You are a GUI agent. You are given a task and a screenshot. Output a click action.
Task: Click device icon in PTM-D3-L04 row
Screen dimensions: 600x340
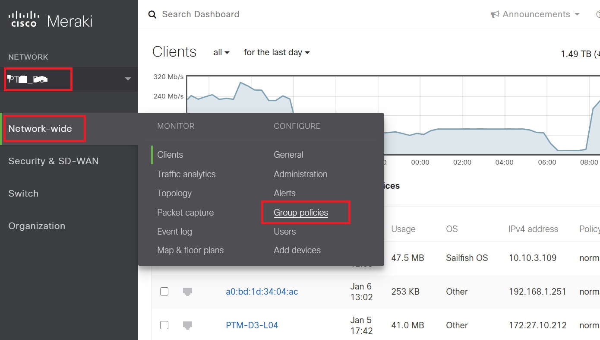(187, 325)
